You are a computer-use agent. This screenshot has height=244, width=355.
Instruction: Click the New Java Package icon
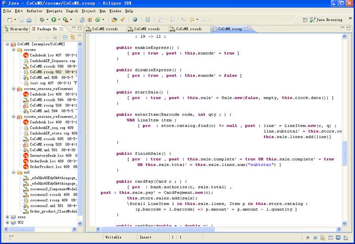pyautogui.click(x=90, y=20)
